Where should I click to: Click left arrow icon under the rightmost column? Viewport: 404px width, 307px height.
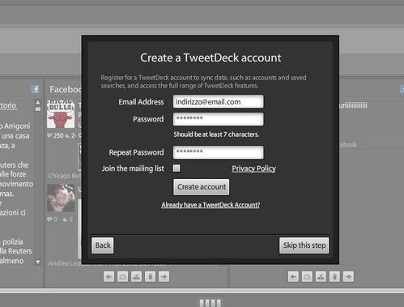293,276
